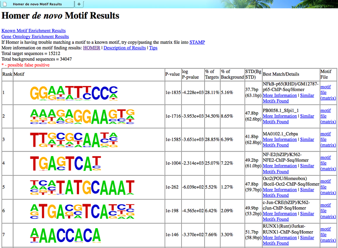Open More Information for c-Jun-CRE motif
The image size is (338, 248).
[x=280, y=213]
